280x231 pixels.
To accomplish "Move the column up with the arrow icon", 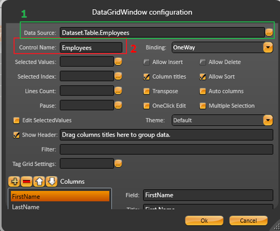I will click(39, 182).
